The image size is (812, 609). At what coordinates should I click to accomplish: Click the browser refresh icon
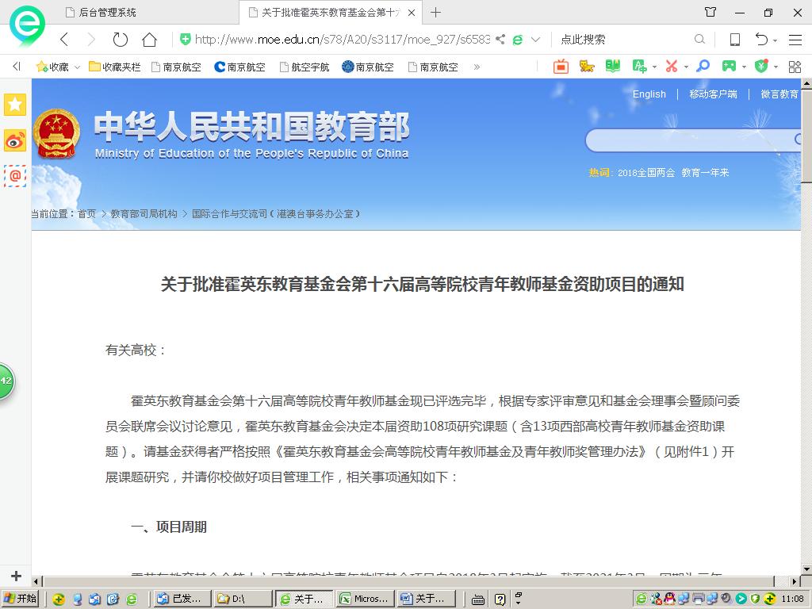point(120,40)
